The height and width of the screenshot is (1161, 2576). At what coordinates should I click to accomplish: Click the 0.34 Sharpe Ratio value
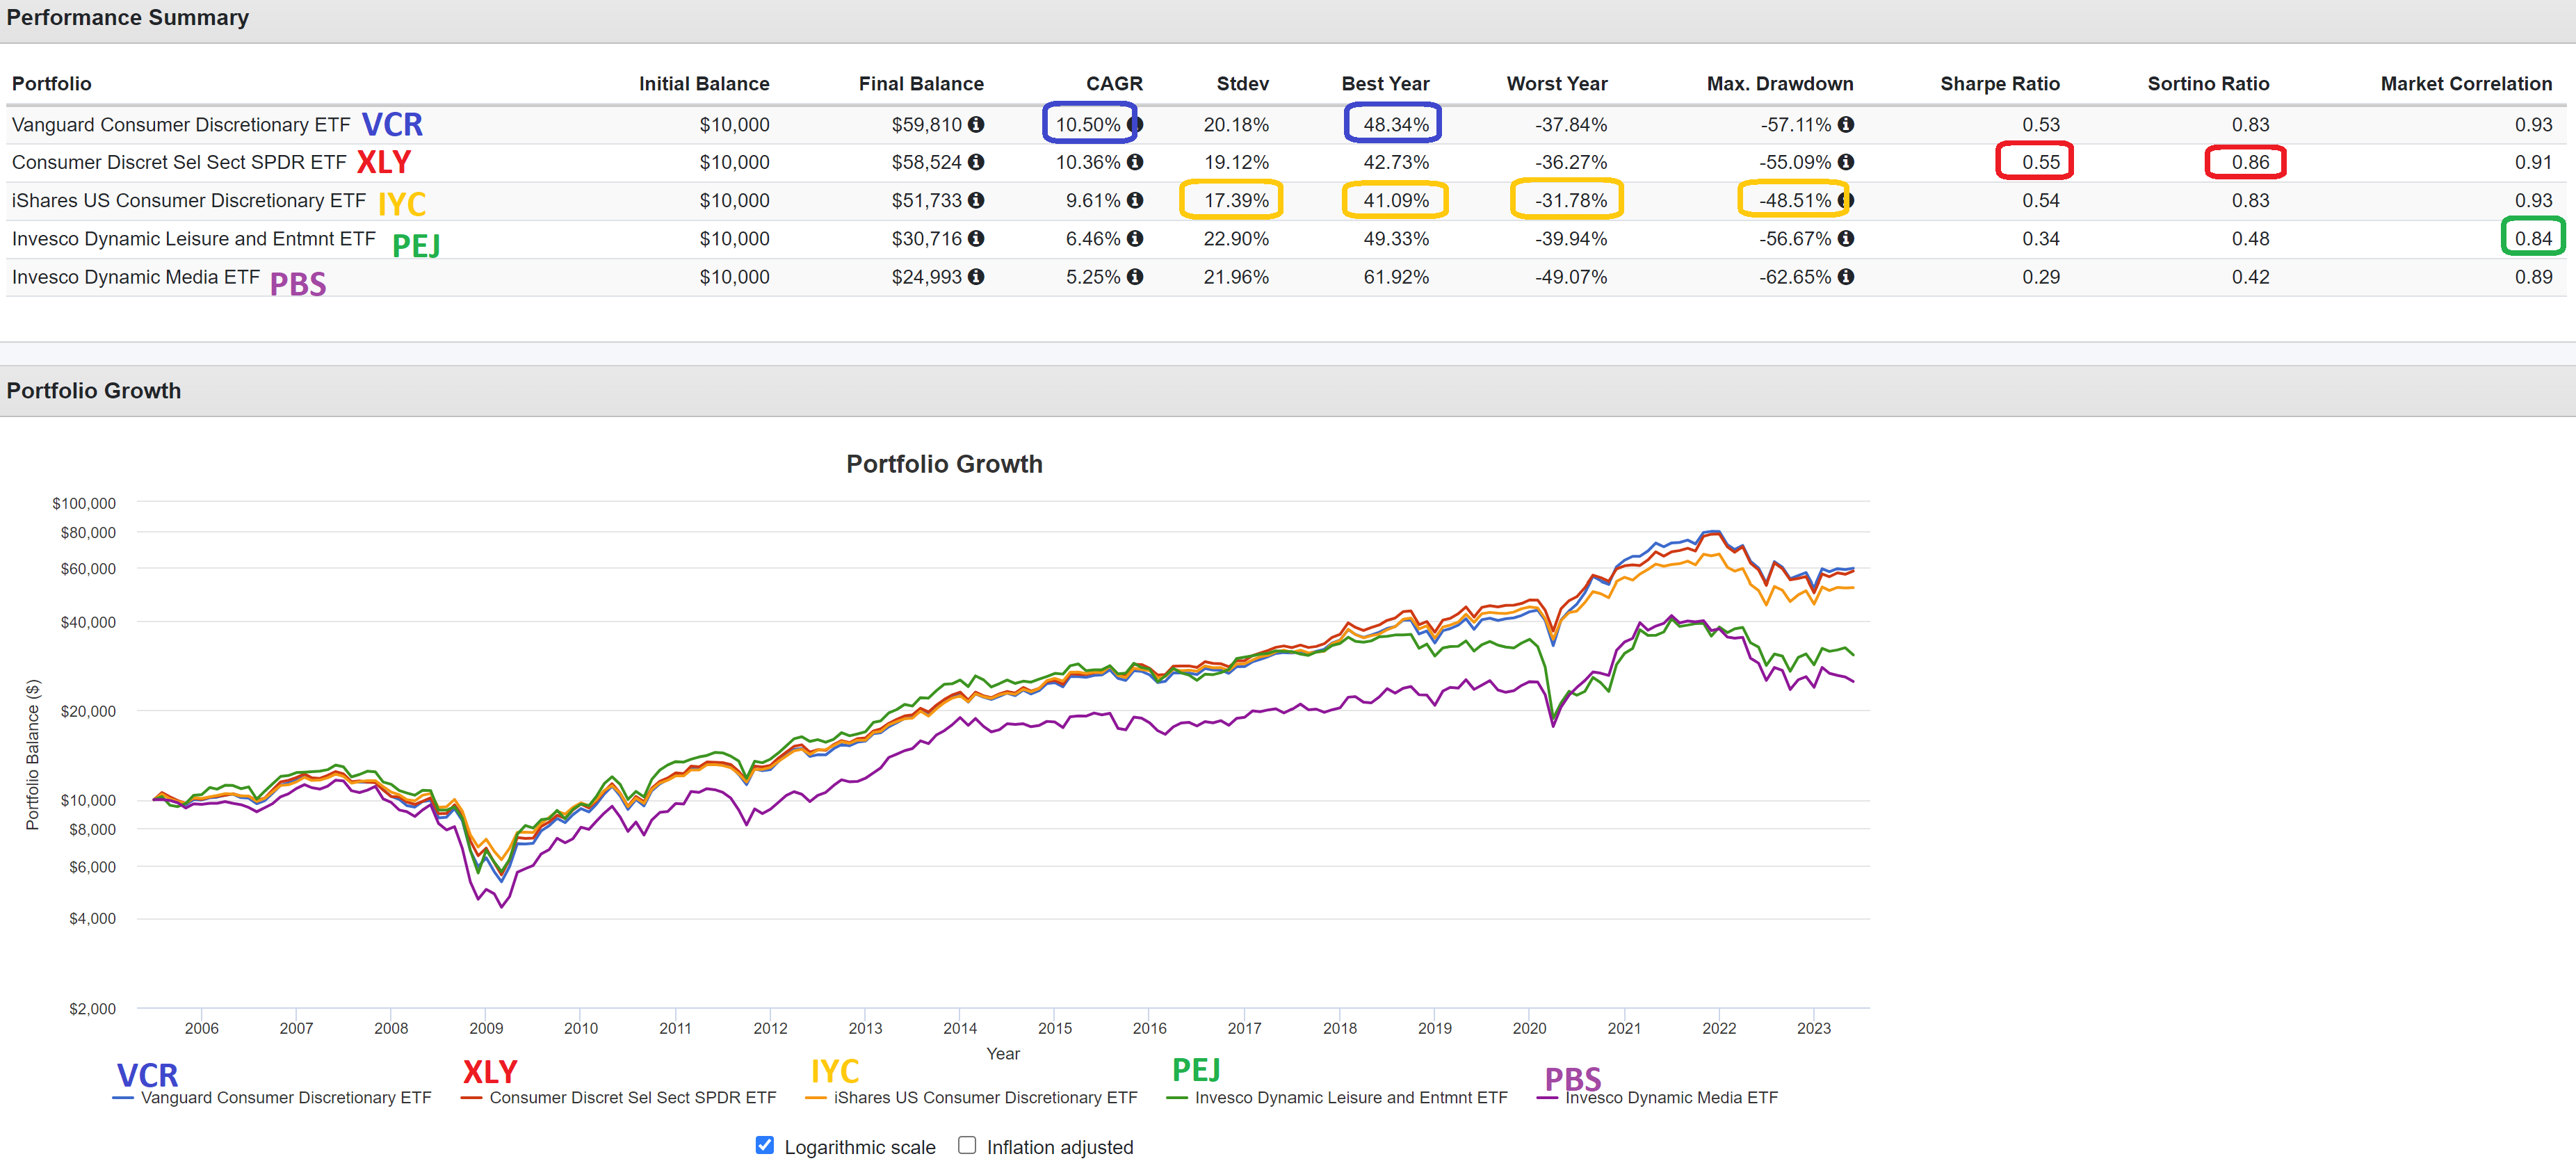click(x=2041, y=239)
